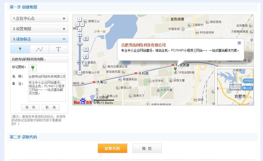Select the polyline drawing tool
The width and height of the screenshot is (263, 161).
39,49
